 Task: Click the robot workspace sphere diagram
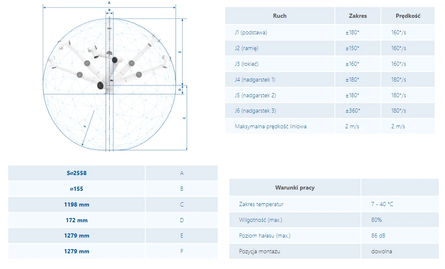pyautogui.click(x=115, y=77)
